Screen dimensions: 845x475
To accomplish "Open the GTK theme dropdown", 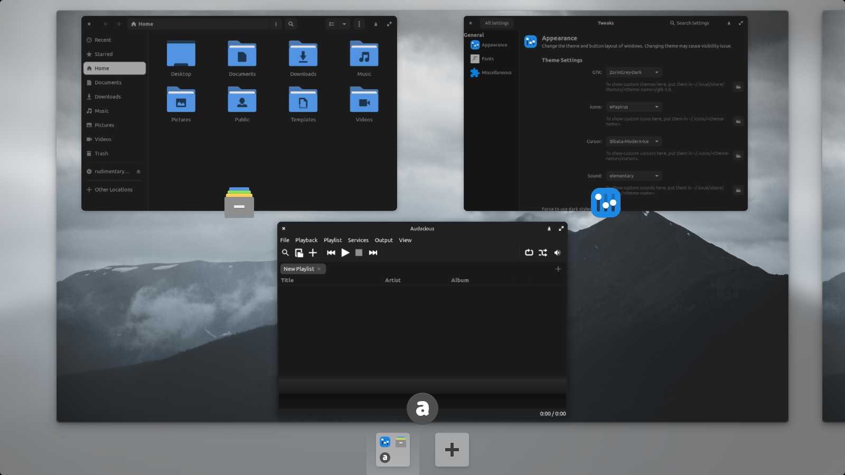I will point(634,72).
